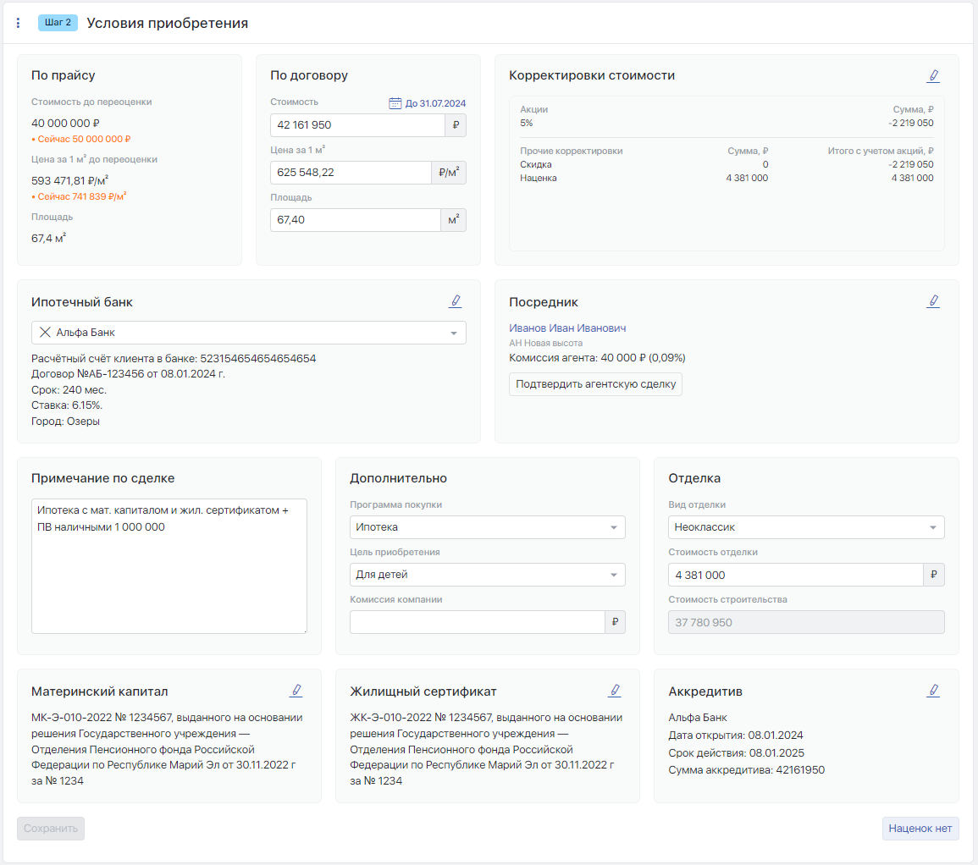Viewport: 978px width, 865px height.
Task: Focus the Цена за 1 м² input field
Action: pos(350,173)
